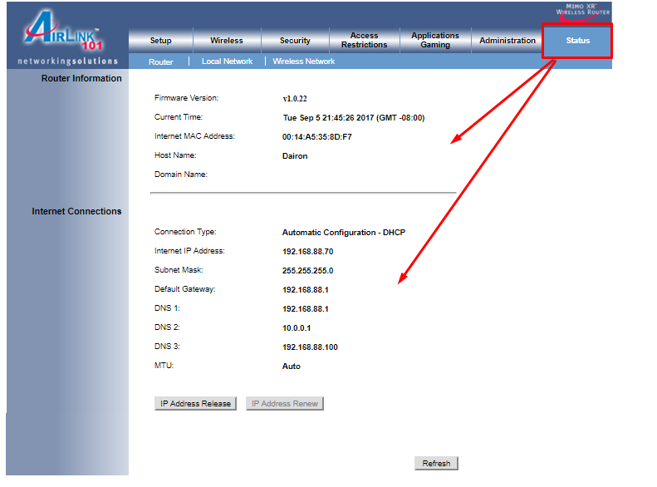Click the IP Address Release button
This screenshot has width=657, height=487.
point(195,404)
